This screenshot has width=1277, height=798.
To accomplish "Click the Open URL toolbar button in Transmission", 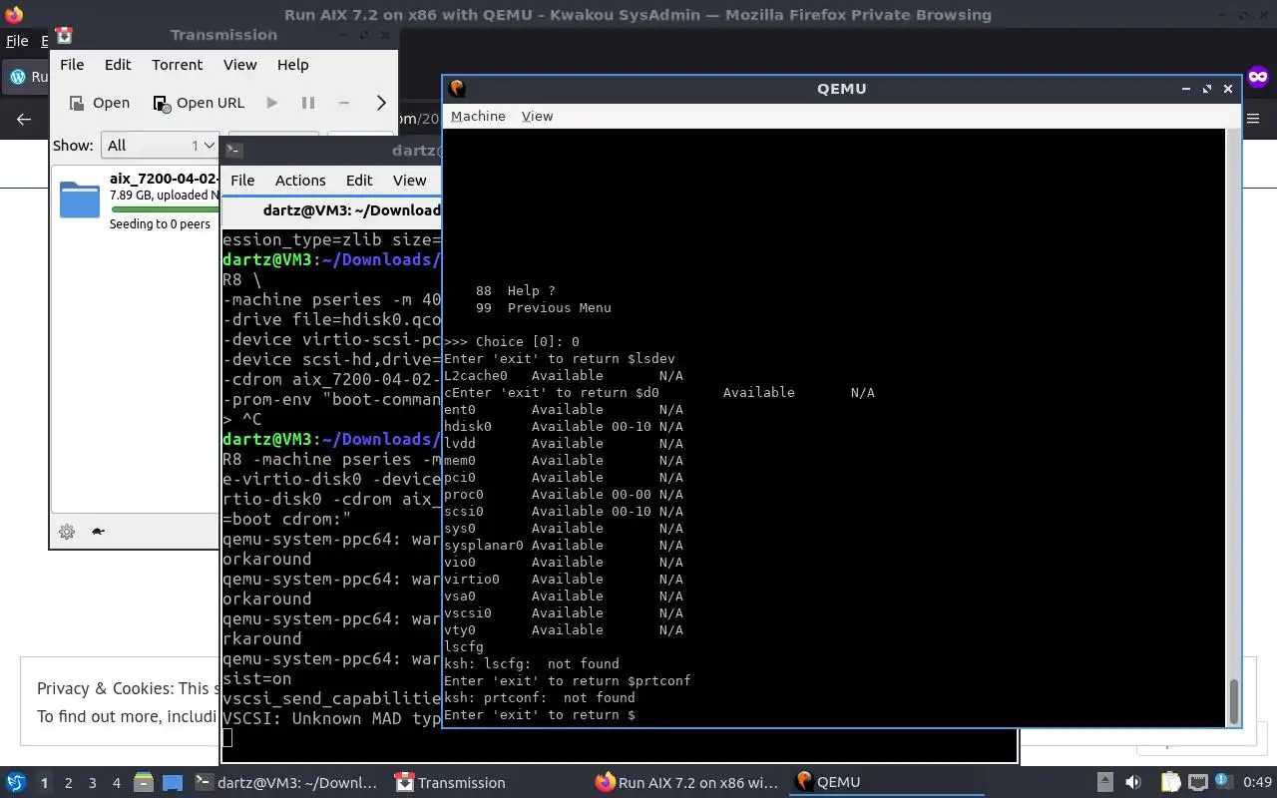I will [x=199, y=103].
